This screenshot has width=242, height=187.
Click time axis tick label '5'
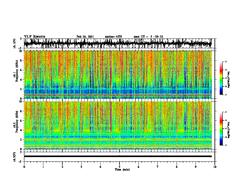(119, 167)
